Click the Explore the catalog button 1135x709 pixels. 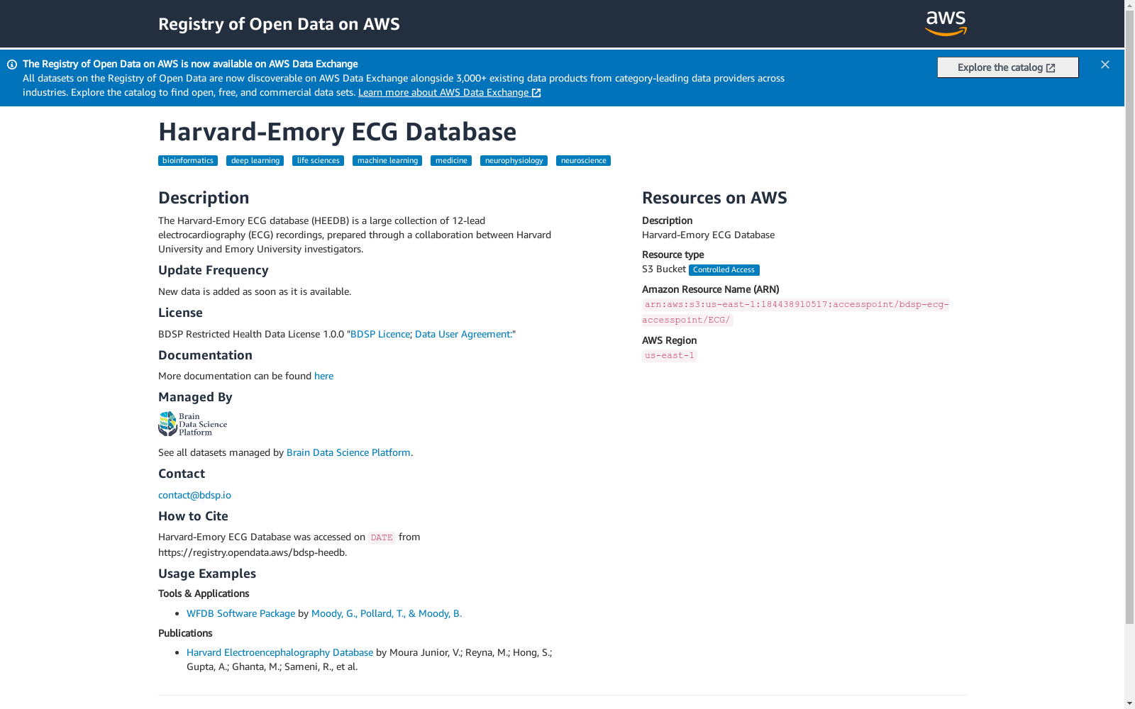(x=1007, y=67)
